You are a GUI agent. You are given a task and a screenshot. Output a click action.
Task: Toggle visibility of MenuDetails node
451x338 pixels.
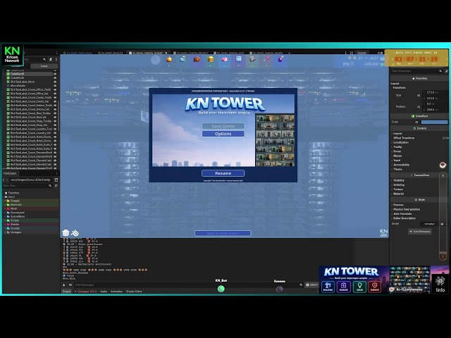coord(55,86)
